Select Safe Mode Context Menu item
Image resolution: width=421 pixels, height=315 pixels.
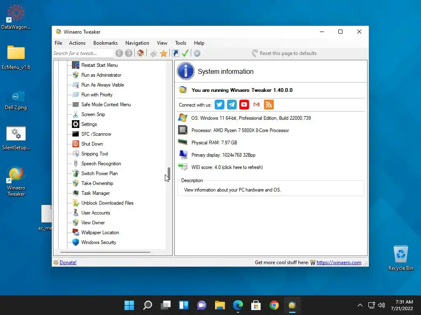[106, 105]
